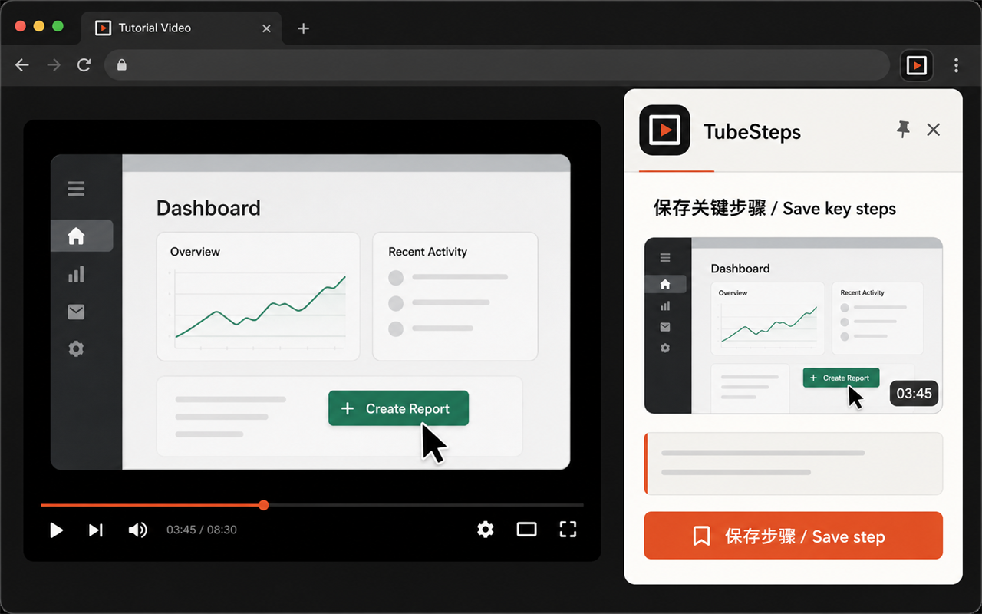Open the mail icon in the video dashboard sidebar
Image resolution: width=982 pixels, height=614 pixels.
coord(76,312)
